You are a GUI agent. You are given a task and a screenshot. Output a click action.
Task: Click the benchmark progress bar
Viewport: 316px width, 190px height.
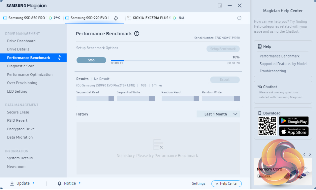point(175,61)
